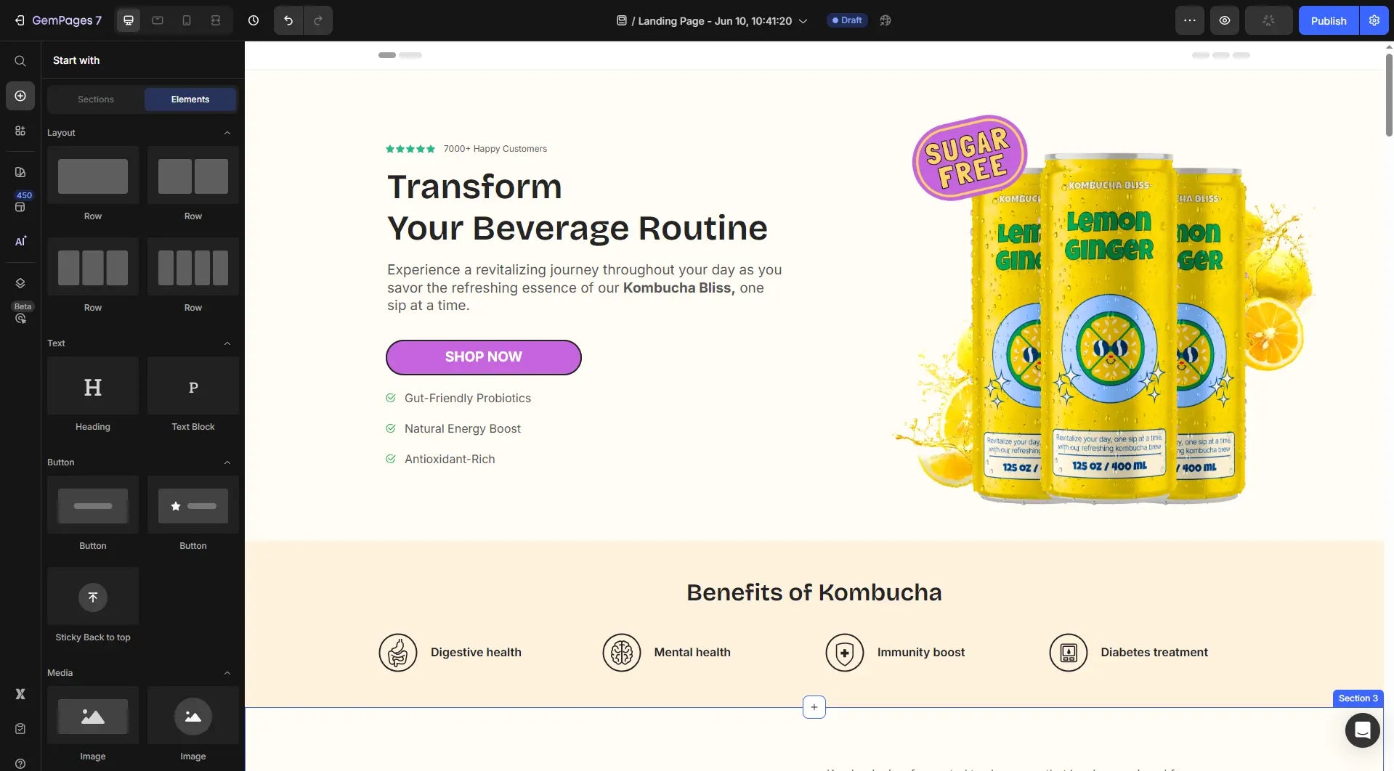Viewport: 1394px width, 771px height.
Task: Click the Section 3 label tag
Action: click(x=1358, y=698)
